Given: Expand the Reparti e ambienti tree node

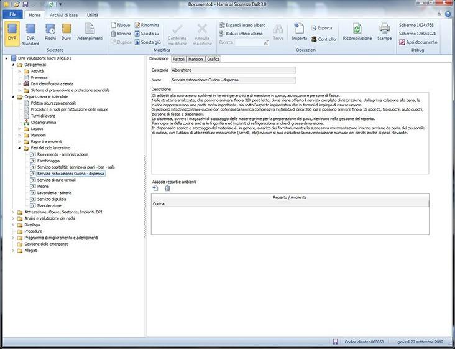Looking at the screenshot, I should pos(20,141).
